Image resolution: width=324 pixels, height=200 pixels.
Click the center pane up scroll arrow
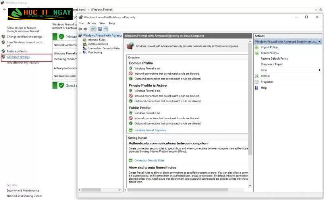(250, 42)
